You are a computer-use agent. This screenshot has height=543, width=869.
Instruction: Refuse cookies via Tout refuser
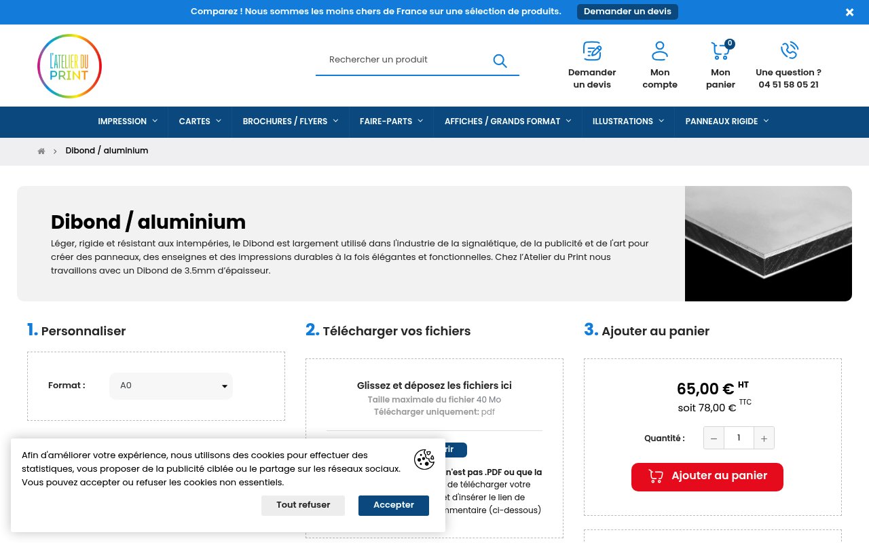click(x=303, y=505)
